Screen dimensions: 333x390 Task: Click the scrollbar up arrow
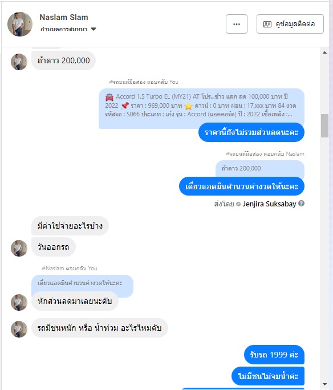point(324,52)
